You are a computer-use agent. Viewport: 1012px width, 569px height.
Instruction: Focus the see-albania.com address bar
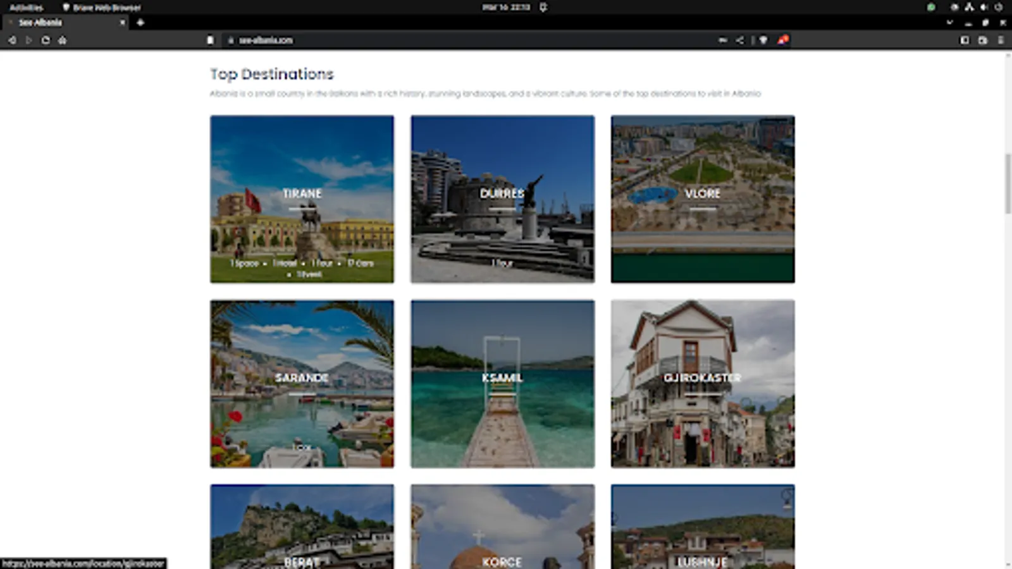click(x=443, y=40)
